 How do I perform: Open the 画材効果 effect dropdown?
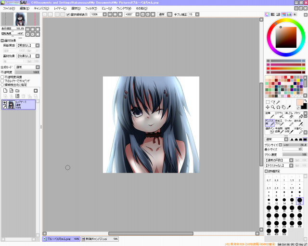[x=38, y=56]
